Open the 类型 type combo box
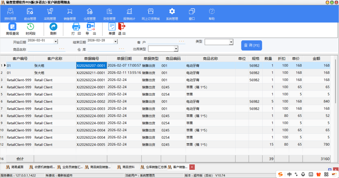 coord(231,42)
